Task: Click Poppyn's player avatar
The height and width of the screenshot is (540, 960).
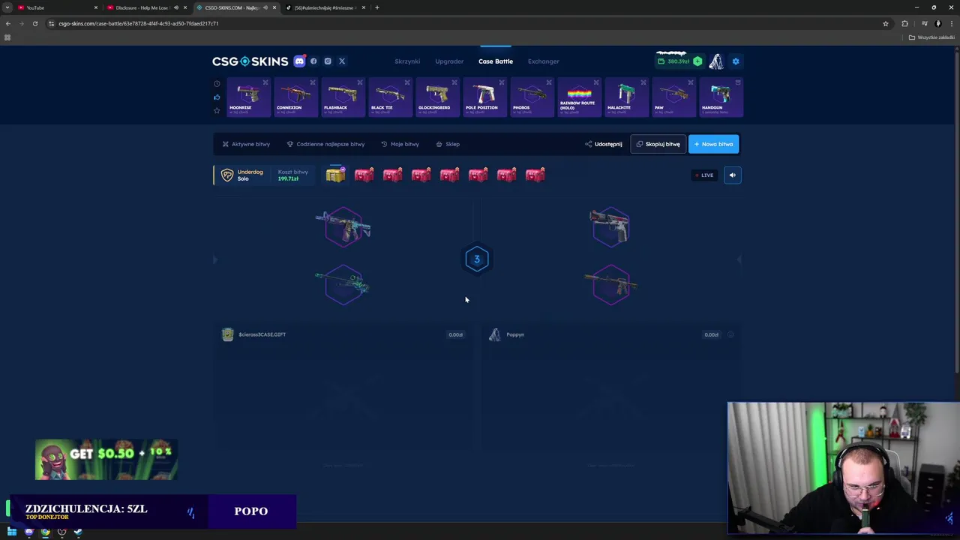Action: point(494,334)
